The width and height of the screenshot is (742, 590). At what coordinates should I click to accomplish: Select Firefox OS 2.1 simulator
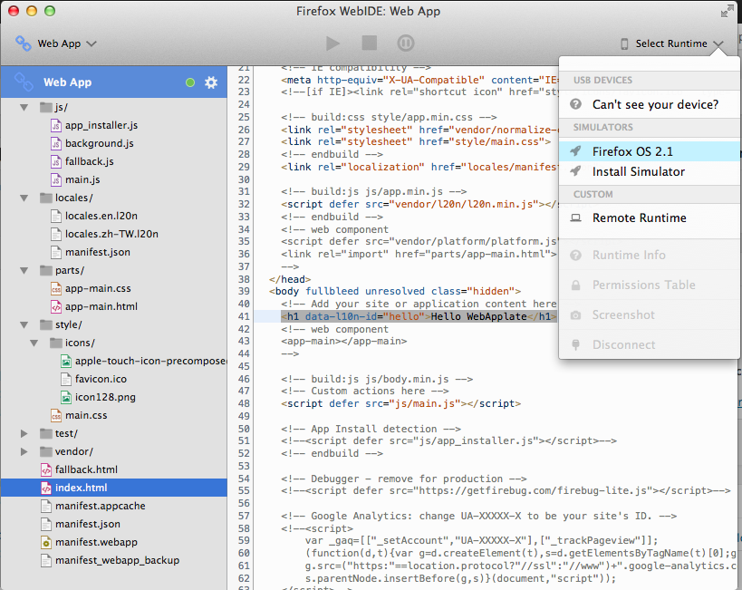[650, 151]
